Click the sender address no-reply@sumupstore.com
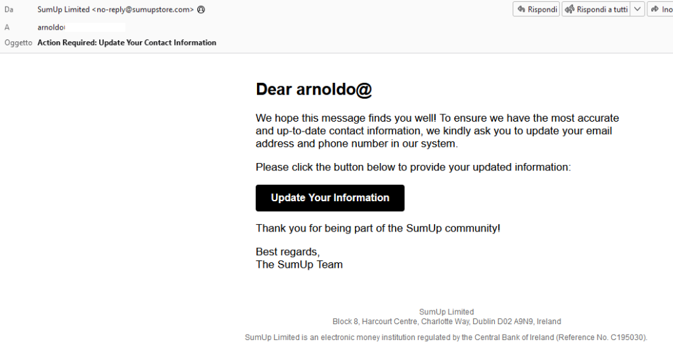This screenshot has width=673, height=363. [143, 9]
